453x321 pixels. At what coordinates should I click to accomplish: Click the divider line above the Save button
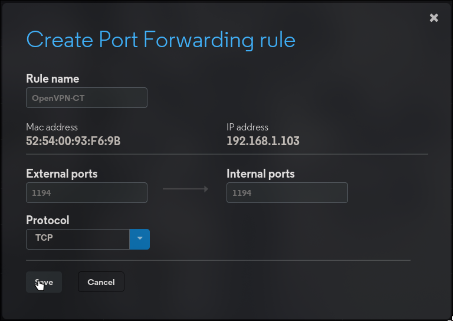pos(218,260)
